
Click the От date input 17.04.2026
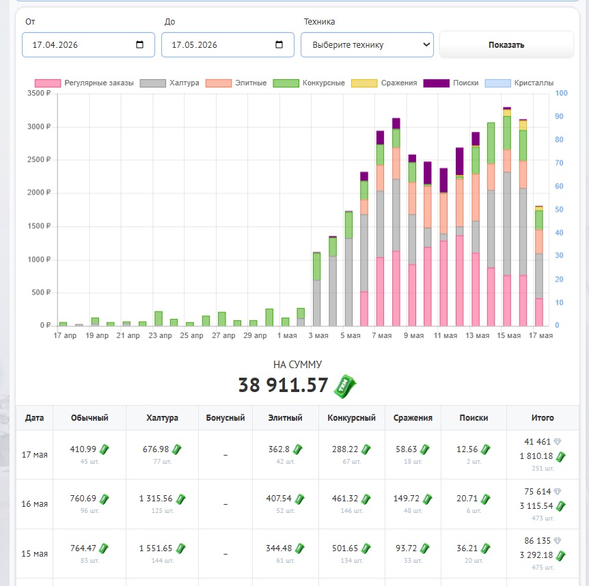pyautogui.click(x=88, y=44)
